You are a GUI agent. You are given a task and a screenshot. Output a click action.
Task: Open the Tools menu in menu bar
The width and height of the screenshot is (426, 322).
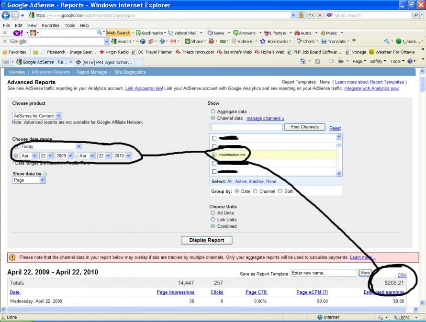(70, 25)
